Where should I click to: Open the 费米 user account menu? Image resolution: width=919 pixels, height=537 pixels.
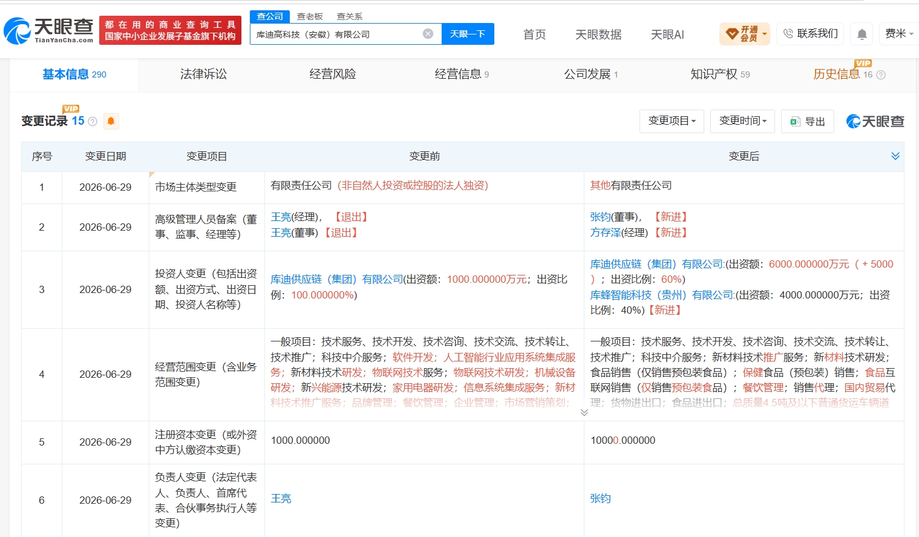point(899,34)
